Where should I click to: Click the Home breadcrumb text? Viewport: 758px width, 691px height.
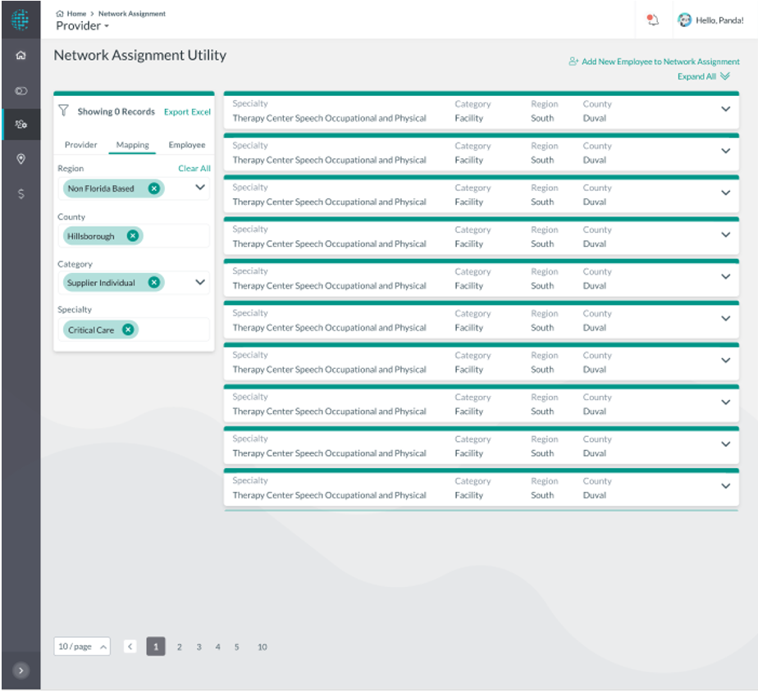click(76, 13)
